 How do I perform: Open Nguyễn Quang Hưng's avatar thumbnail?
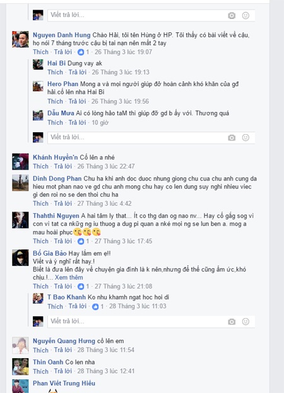pos(20,346)
